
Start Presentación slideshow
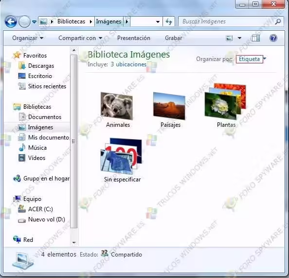coord(134,38)
